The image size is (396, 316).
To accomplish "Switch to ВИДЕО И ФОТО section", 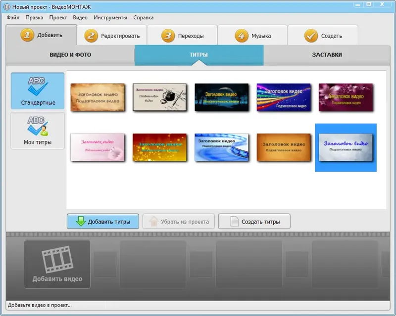I will (x=70, y=55).
